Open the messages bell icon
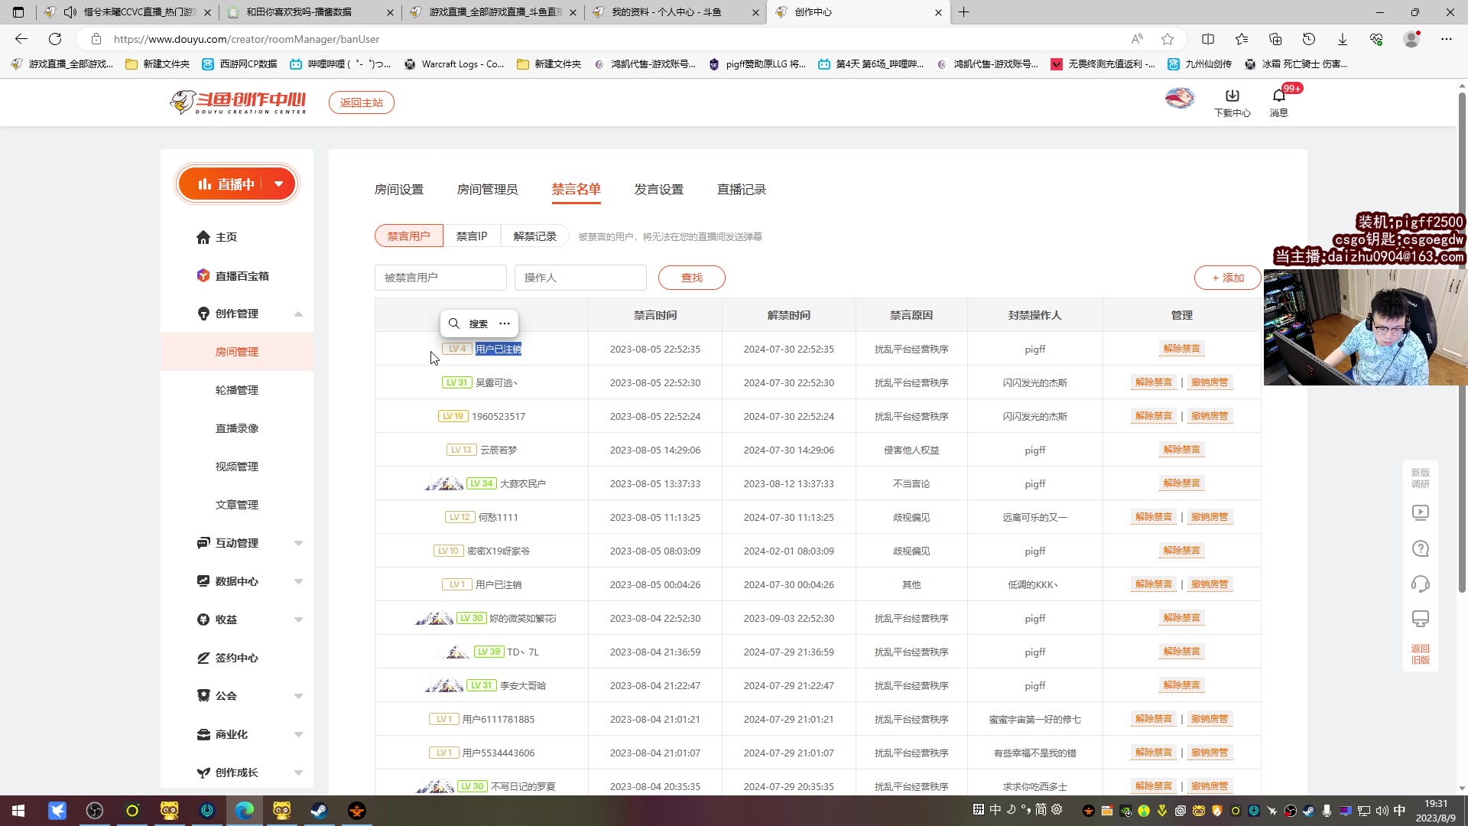 pos(1278,96)
